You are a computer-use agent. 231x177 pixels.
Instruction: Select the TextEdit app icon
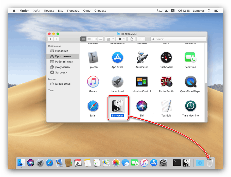(166, 106)
